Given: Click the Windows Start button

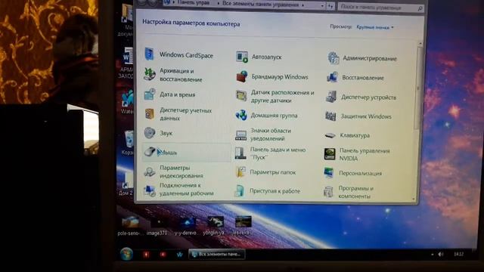Looking at the screenshot, I should pos(126,254).
